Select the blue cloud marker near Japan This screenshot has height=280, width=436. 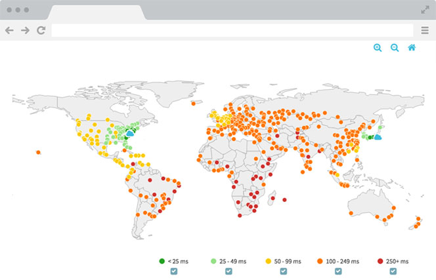pyautogui.click(x=378, y=137)
